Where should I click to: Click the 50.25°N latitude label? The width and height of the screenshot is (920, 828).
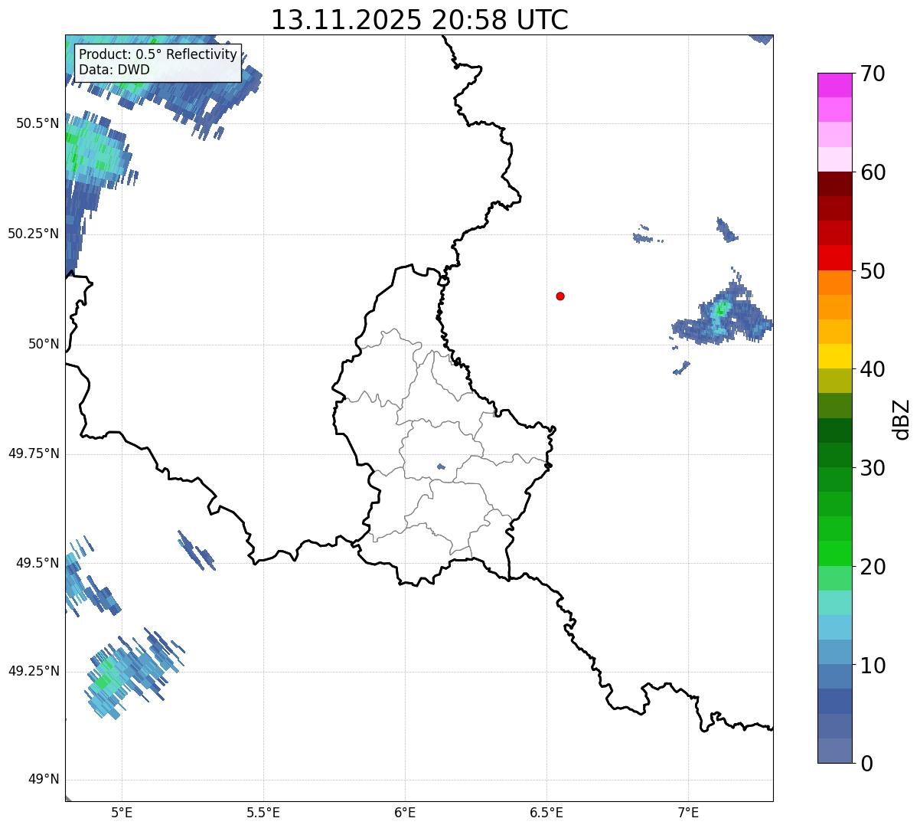33,234
